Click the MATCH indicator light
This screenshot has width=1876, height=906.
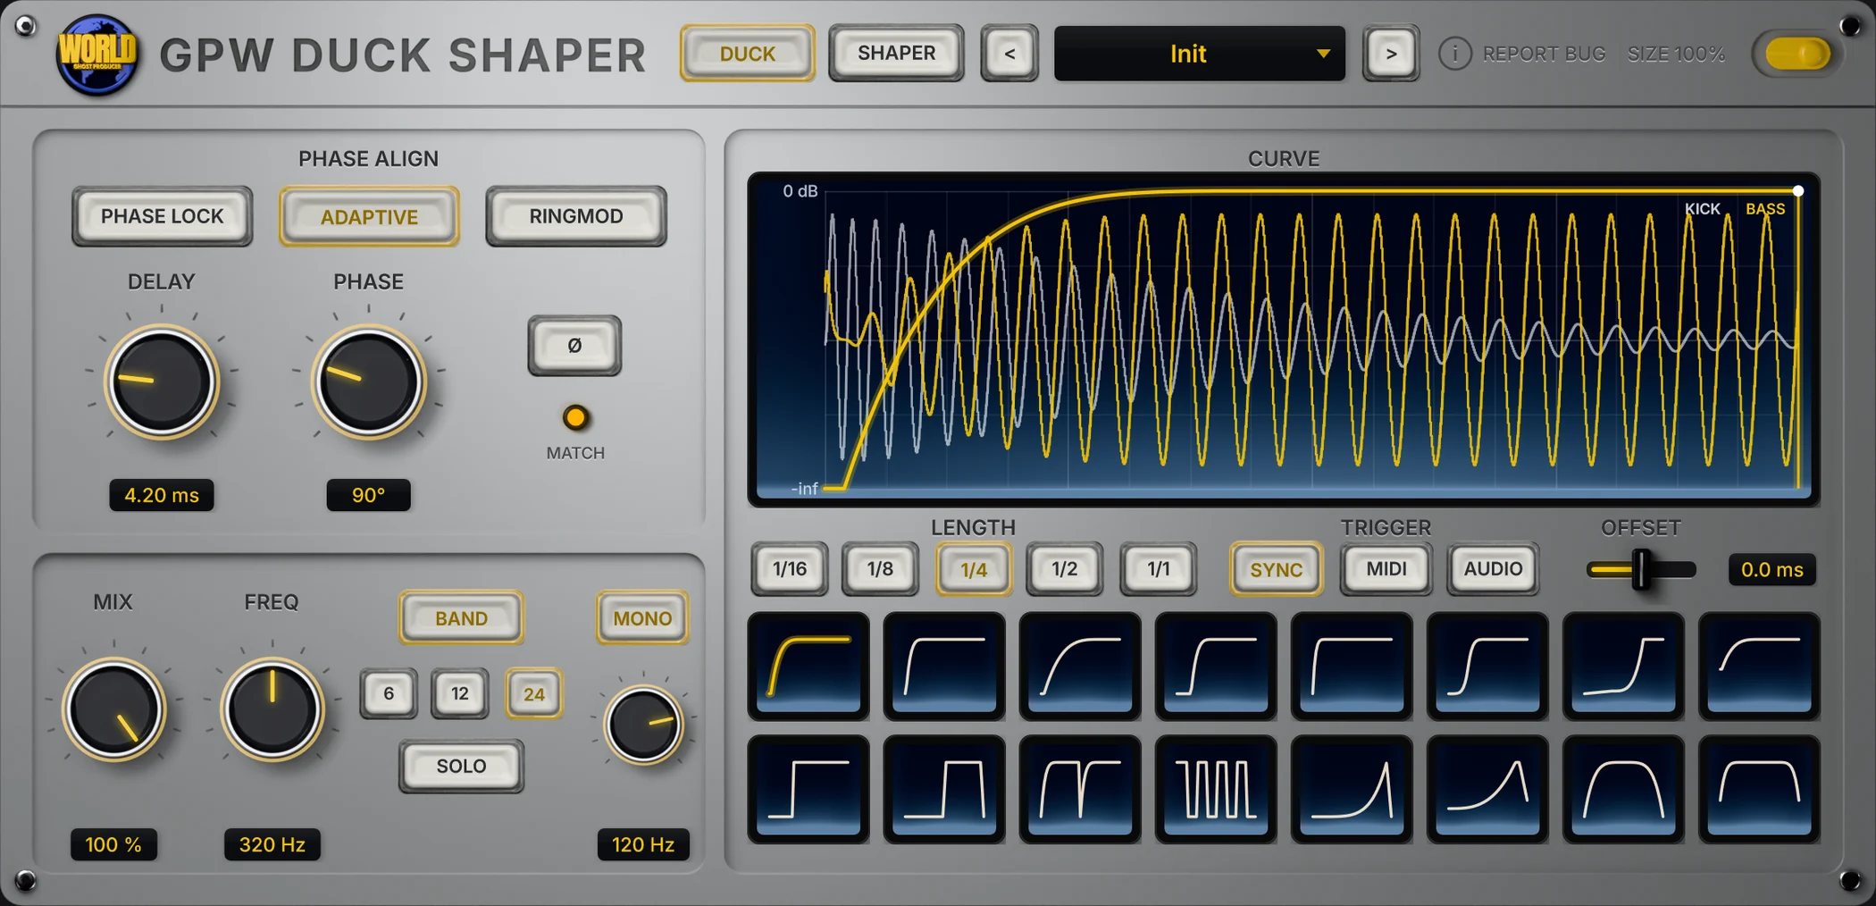(575, 417)
